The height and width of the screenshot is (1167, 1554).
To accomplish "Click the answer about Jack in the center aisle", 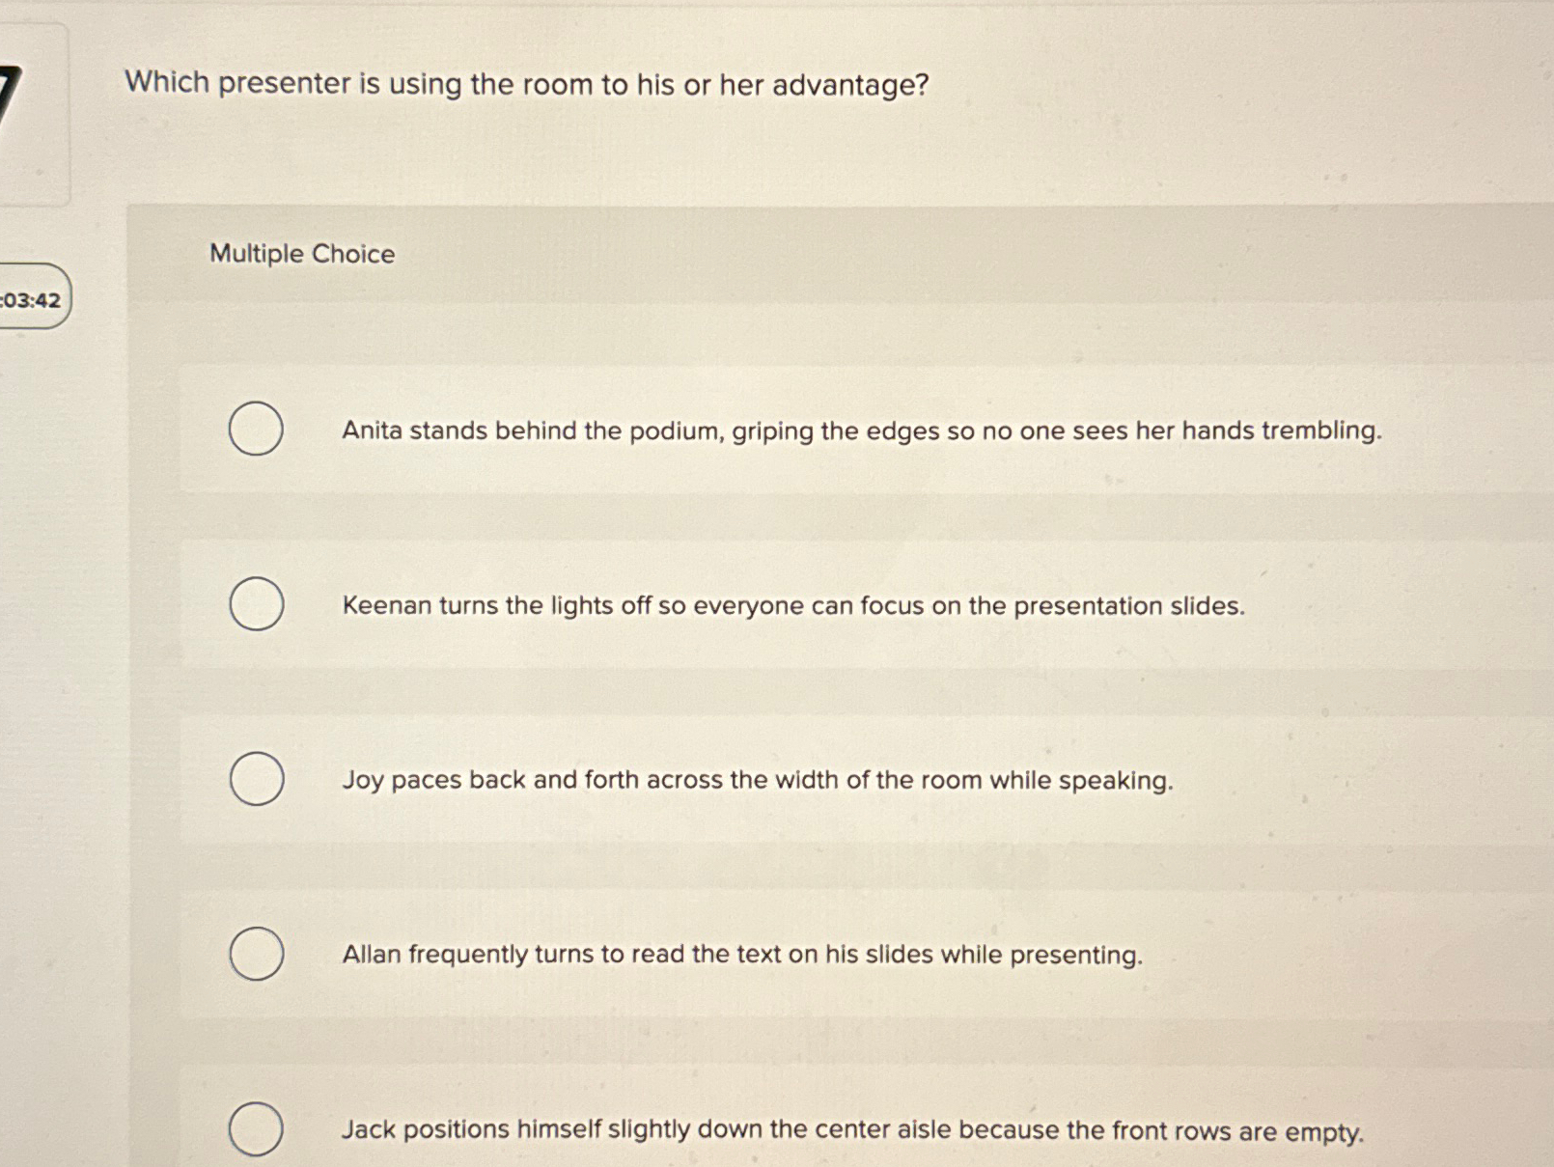I will [x=853, y=1129].
